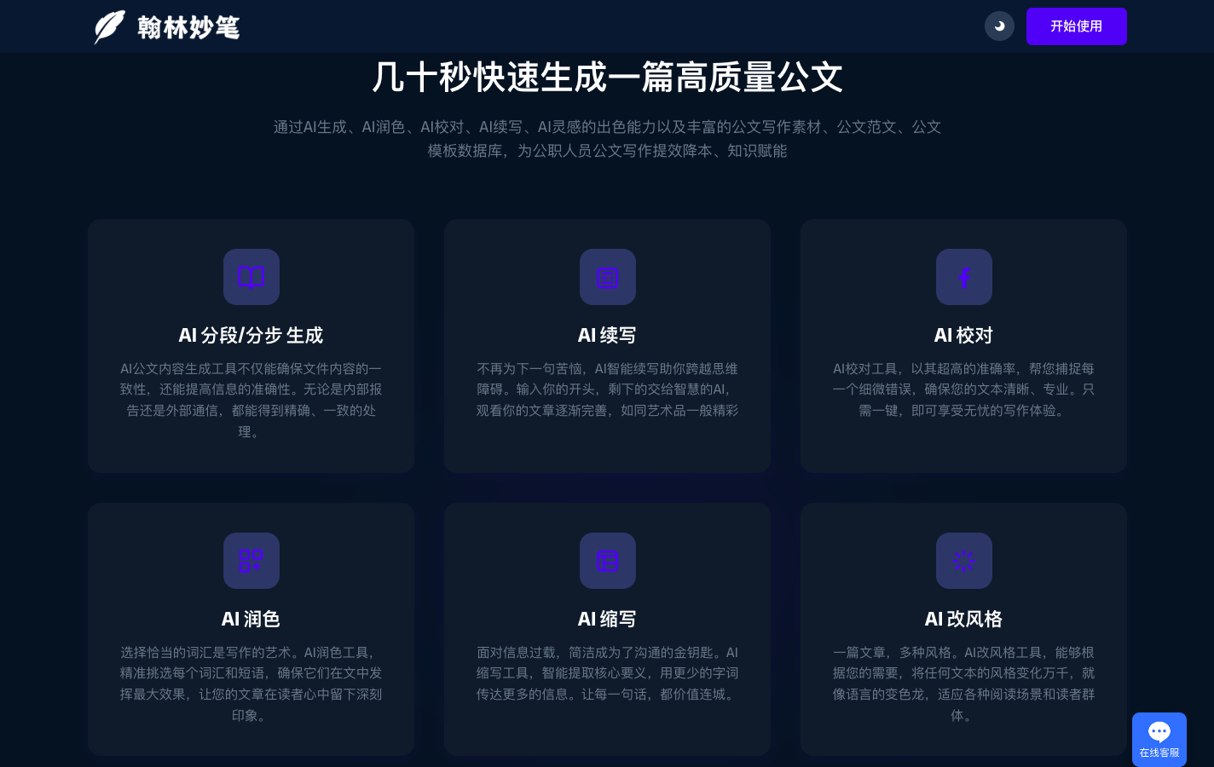Click the AI 润色 description paragraph
Image resolution: width=1214 pixels, height=767 pixels.
pos(251,683)
